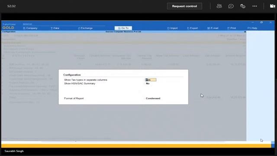Screen dimensions: 277x156
Task: Close the Configuration screen with the X
Action: [245, 32]
